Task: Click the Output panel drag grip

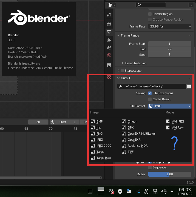Action: [190, 78]
